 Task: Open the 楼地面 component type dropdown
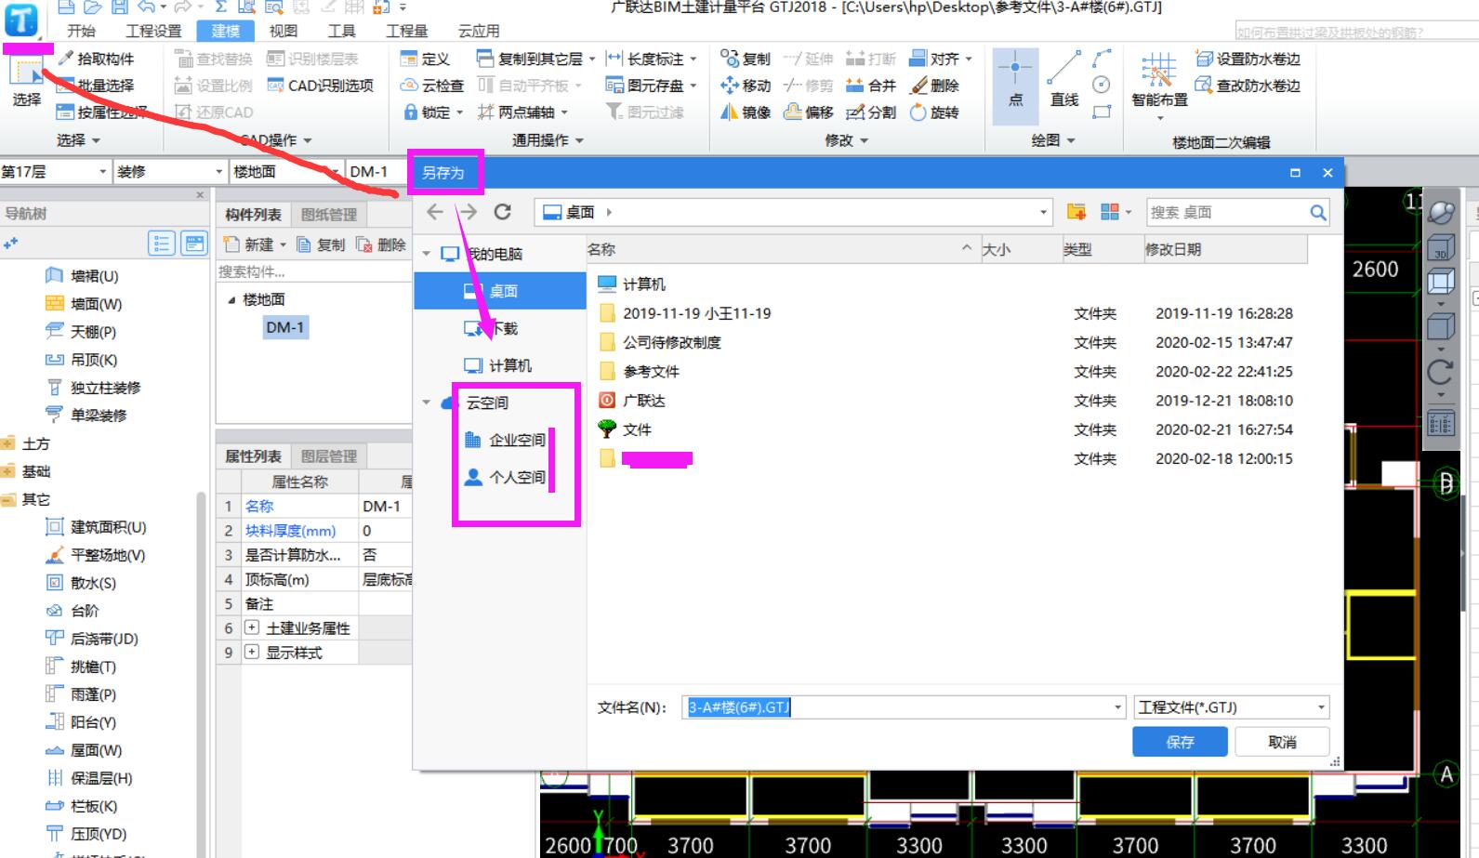(334, 172)
